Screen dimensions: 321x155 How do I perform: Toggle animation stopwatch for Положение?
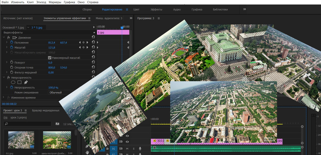[x=12, y=43]
